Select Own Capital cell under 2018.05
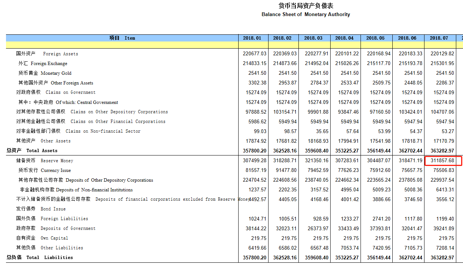 383,238
